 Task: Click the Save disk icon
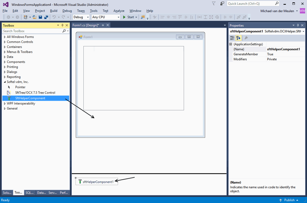pos(41,17)
